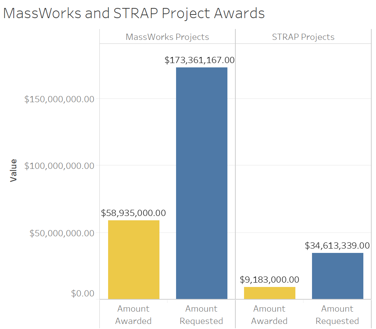Click the $100,000,000.00 axis tick label
The height and width of the screenshot is (329, 376).
pos(59,166)
